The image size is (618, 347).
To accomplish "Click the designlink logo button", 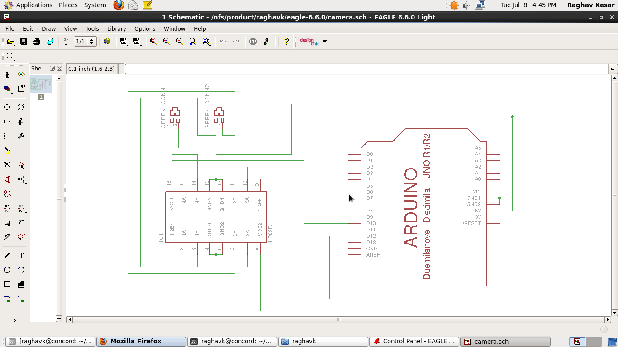I will [309, 42].
